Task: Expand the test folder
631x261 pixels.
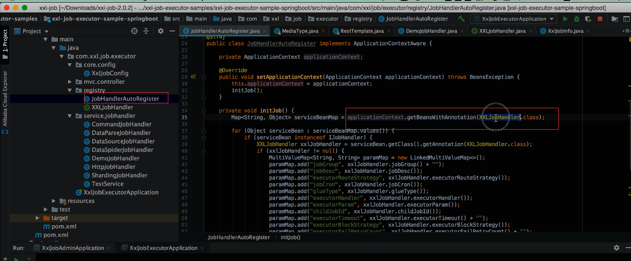Action: [x=45, y=209]
